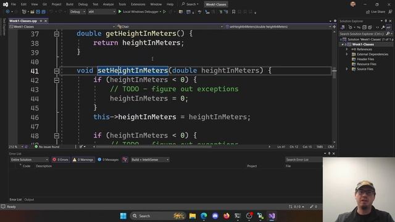
Task: Click pending changes filter icon in Solution Explorer
Action: 350,27
